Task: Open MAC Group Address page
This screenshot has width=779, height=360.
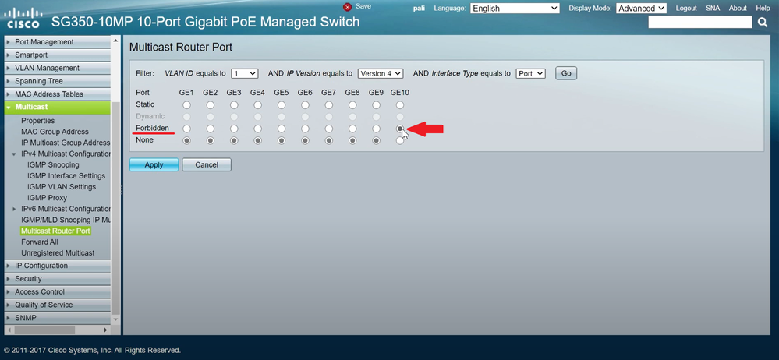Action: 55,132
